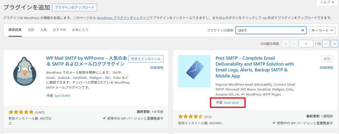Open the おすすめ tab
339x134 pixels.
(60, 30)
